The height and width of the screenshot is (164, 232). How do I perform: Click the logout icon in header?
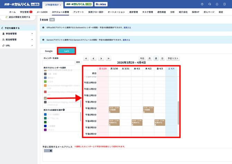click(225, 4)
